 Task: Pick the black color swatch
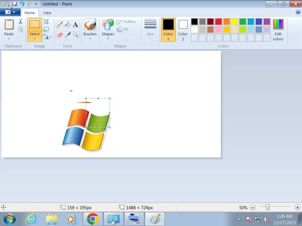(x=194, y=21)
